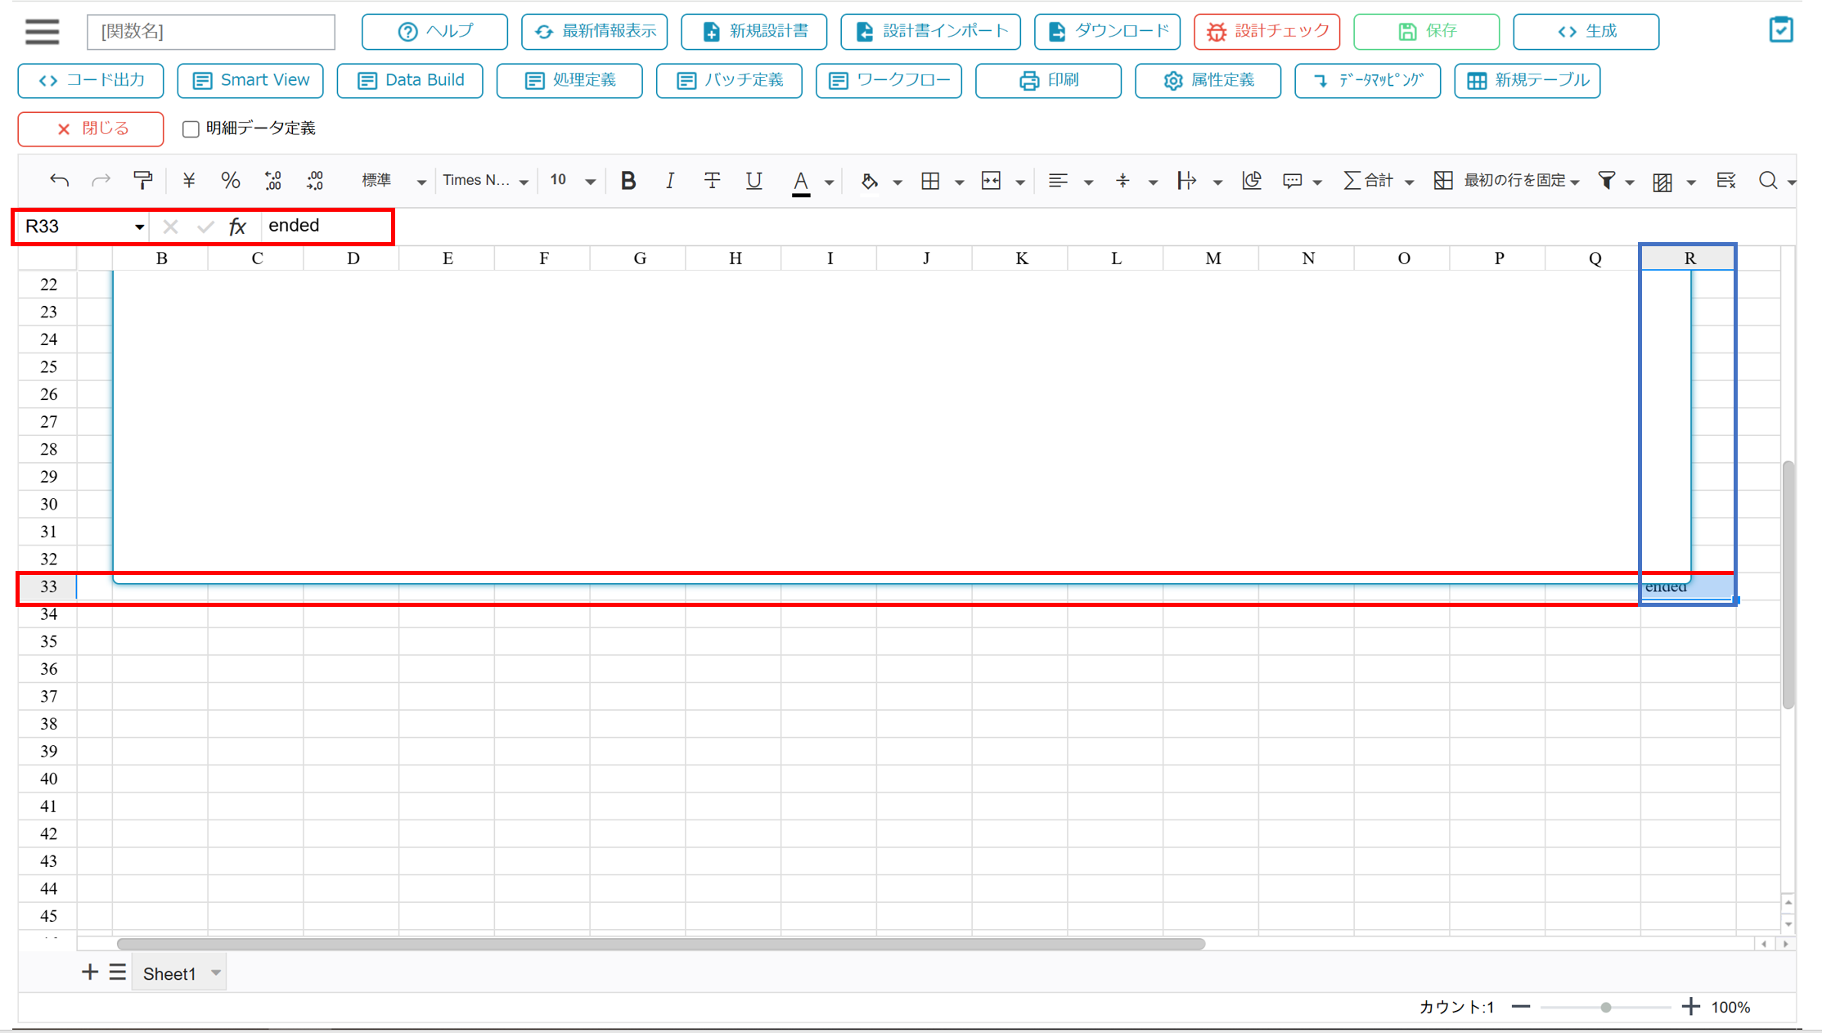Apply the font color A icon
This screenshot has width=1822, height=1033.
(x=801, y=182)
